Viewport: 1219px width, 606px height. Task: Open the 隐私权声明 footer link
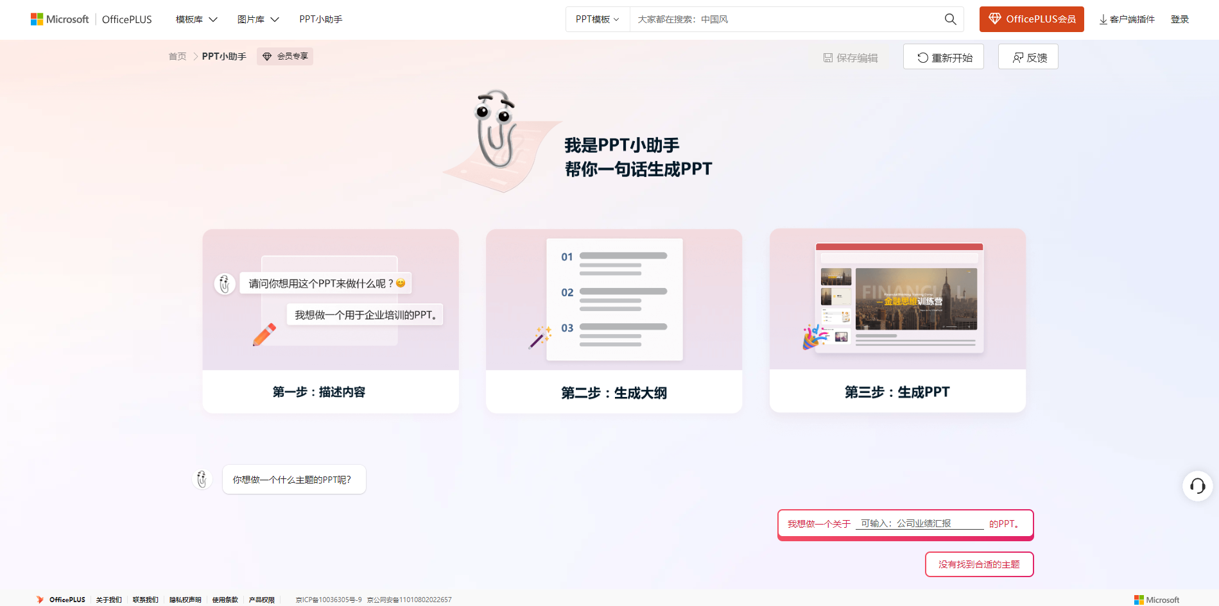click(x=185, y=600)
